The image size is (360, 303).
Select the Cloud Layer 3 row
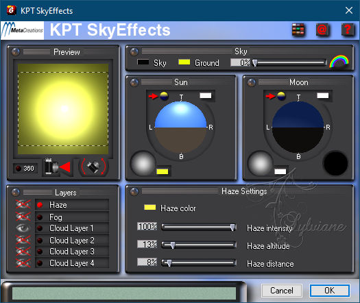pos(72,252)
